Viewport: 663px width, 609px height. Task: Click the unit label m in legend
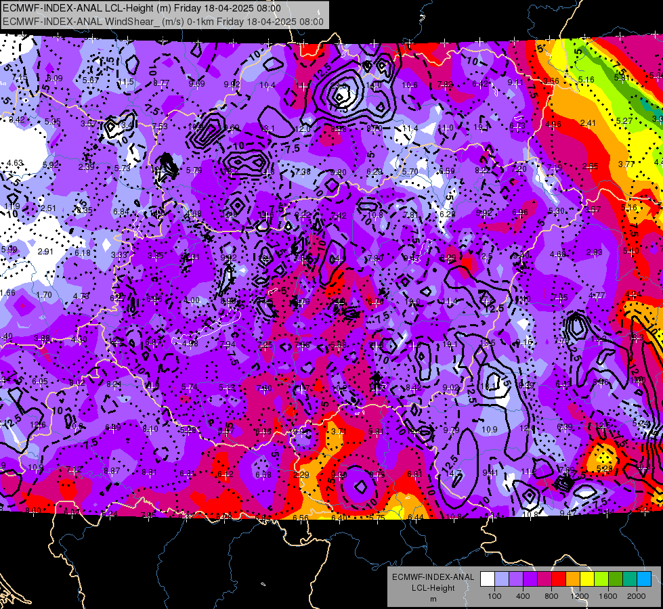(433, 600)
